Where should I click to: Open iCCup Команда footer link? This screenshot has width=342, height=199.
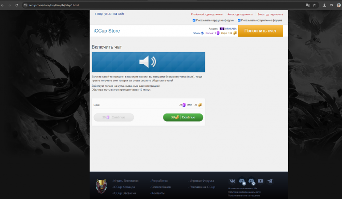pyautogui.click(x=124, y=187)
